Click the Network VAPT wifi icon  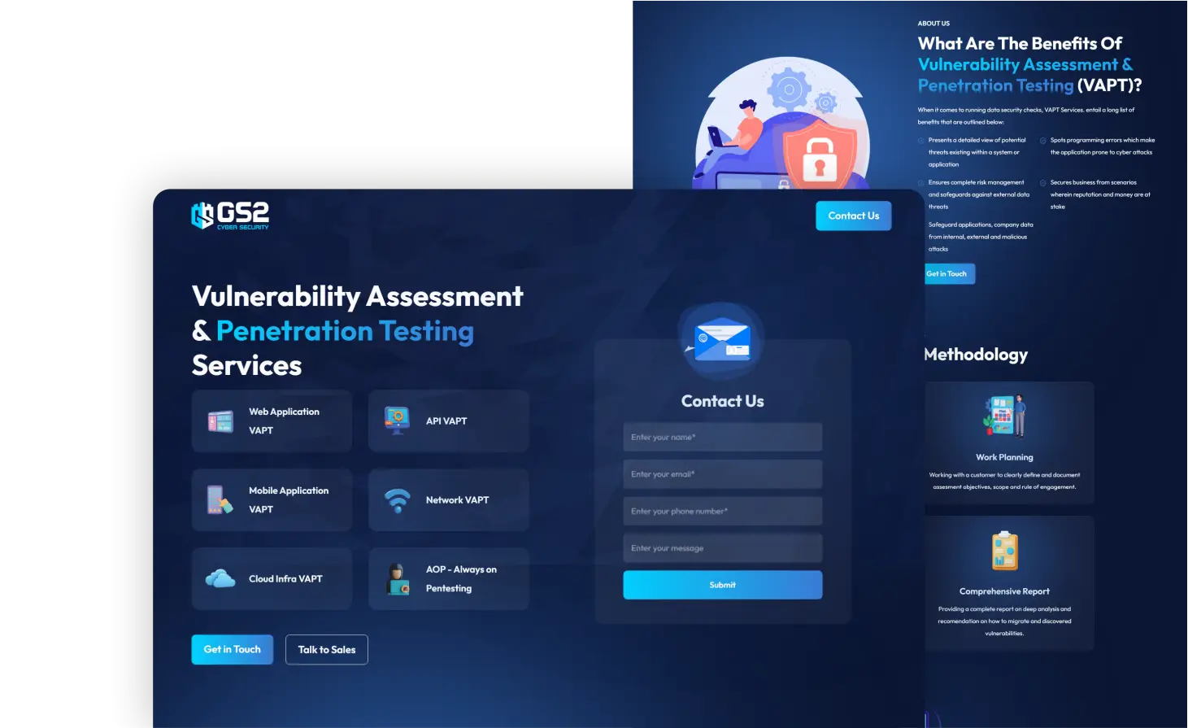tap(397, 500)
